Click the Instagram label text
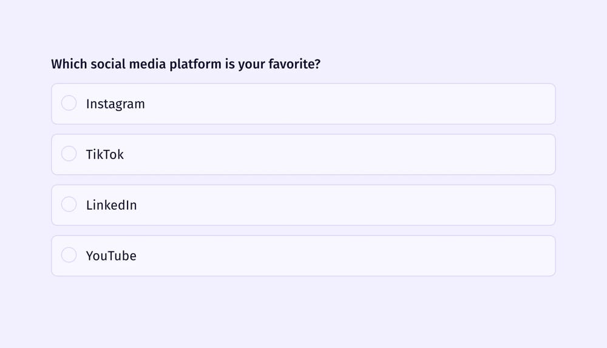The height and width of the screenshot is (348, 607). [x=115, y=104]
